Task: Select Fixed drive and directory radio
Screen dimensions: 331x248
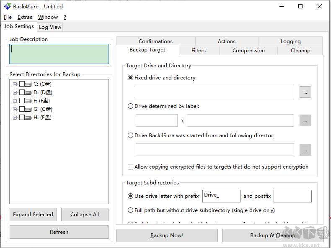Action: (x=130, y=77)
